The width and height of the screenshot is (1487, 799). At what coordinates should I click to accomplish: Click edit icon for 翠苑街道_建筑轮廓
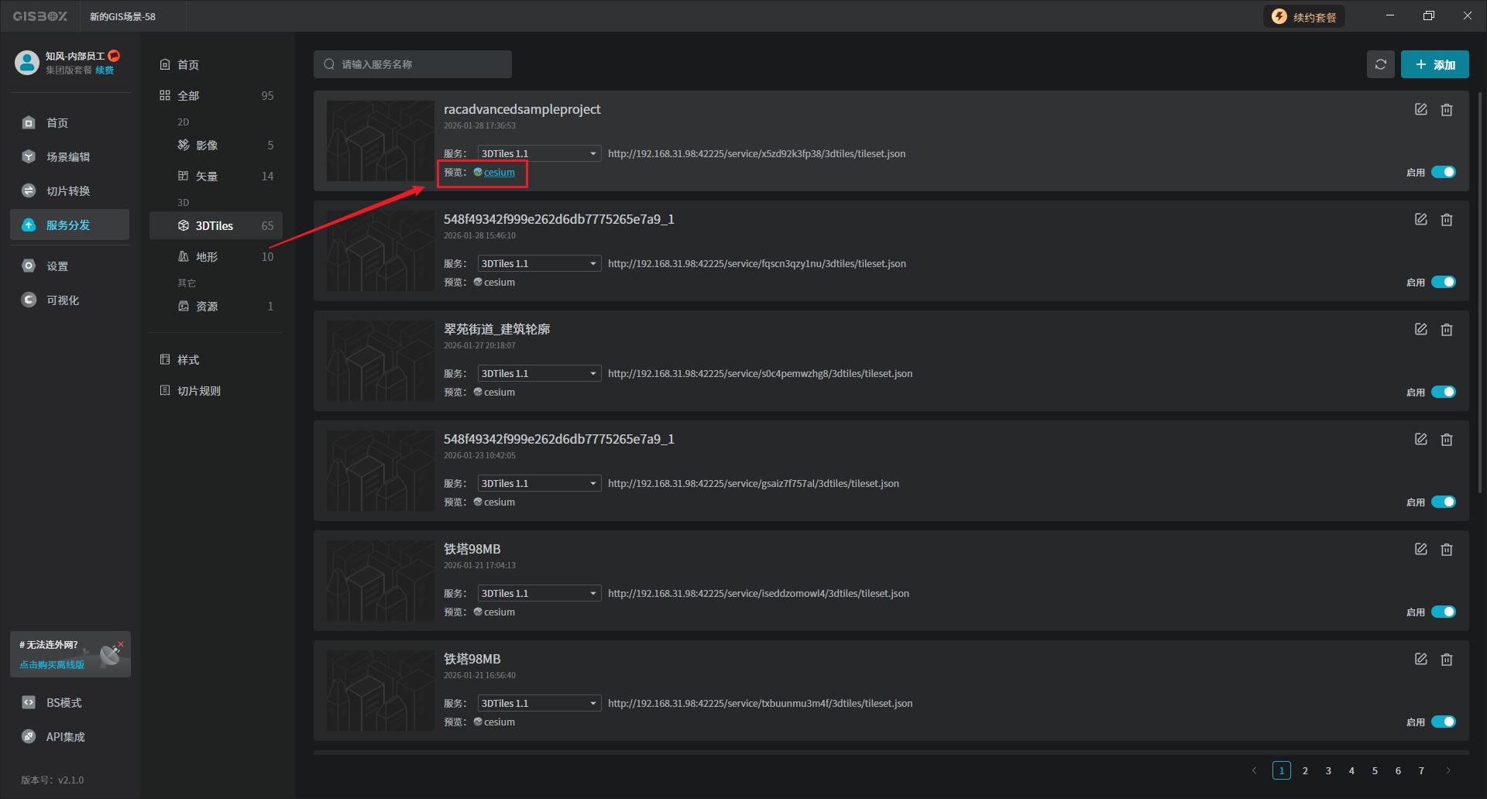click(1420, 330)
